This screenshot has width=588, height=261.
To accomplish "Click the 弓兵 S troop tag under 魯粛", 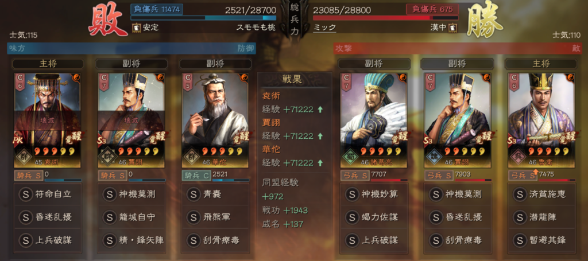I will click(520, 175).
